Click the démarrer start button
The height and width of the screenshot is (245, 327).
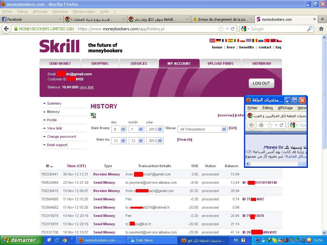point(21,240)
